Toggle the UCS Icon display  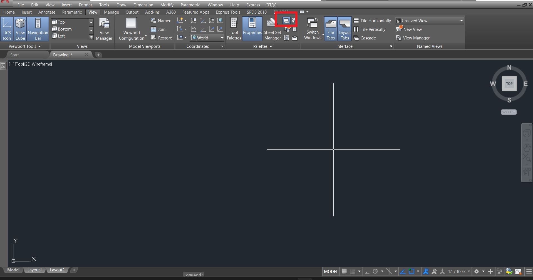coord(7,29)
